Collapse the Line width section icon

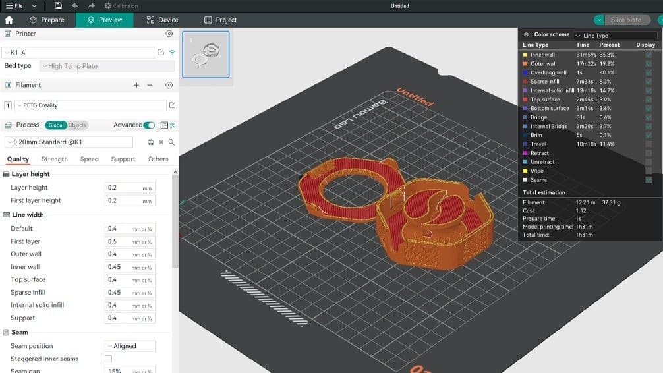[6, 215]
